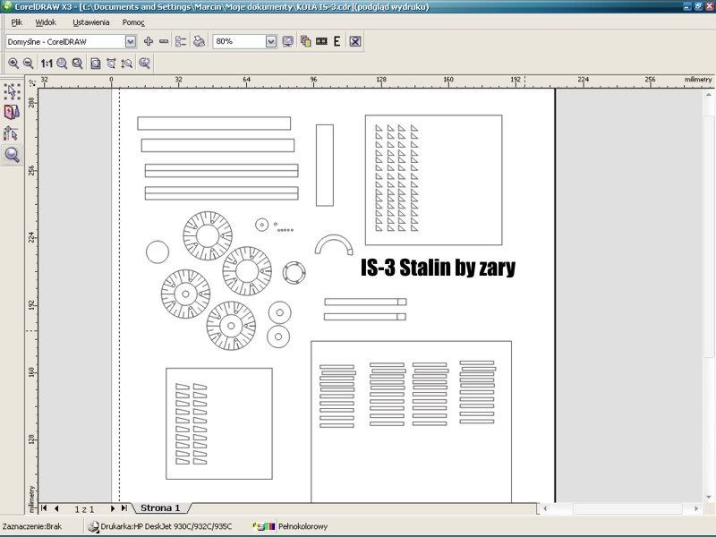The height and width of the screenshot is (537, 716).
Task: Click the zoom to page icon
Action: click(96, 63)
